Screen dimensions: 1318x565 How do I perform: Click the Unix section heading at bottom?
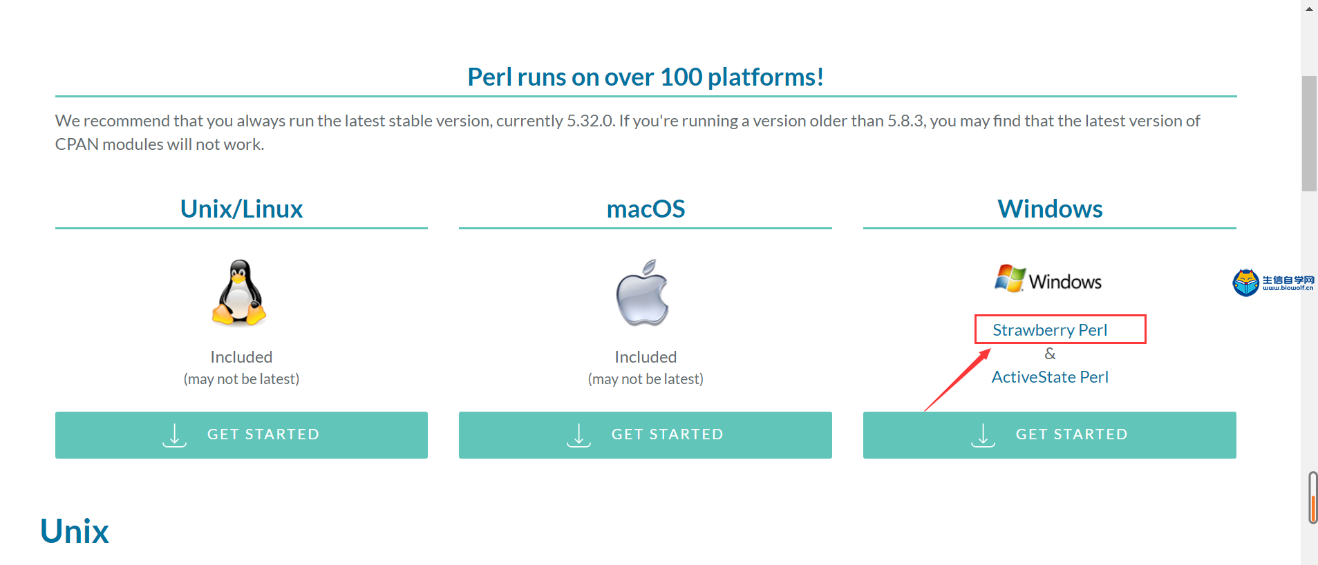(75, 531)
